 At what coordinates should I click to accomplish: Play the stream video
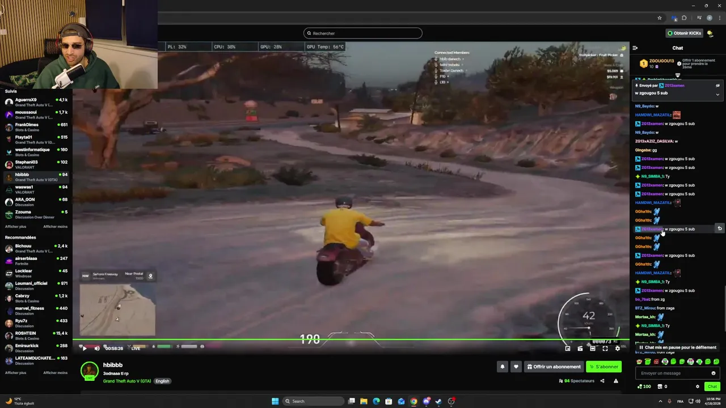point(85,348)
